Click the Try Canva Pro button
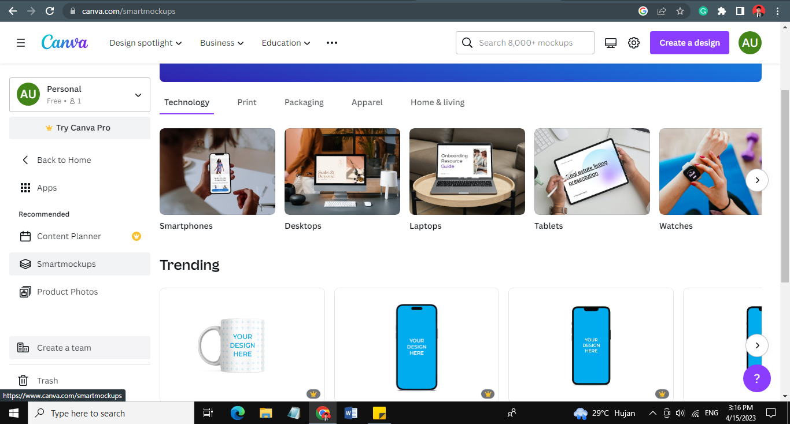 [x=79, y=128]
